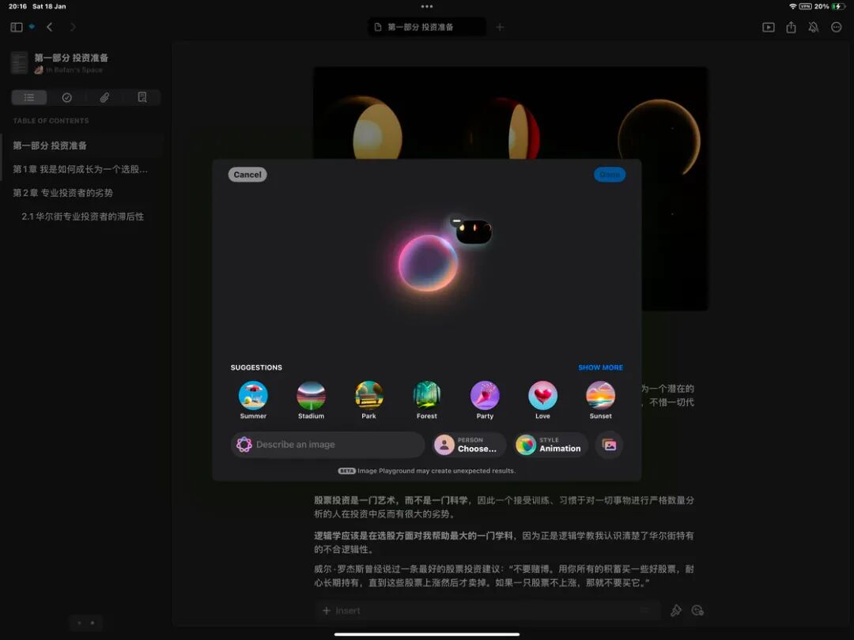The width and height of the screenshot is (854, 640).
Task: Jump to 第2章 专业投资者的劣势 entry
Action: coord(63,193)
